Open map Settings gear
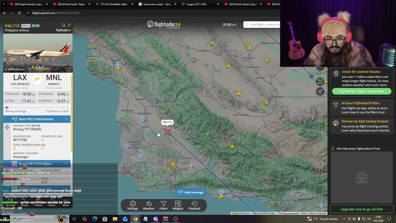The height and width of the screenshot is (223, 396). (x=133, y=205)
